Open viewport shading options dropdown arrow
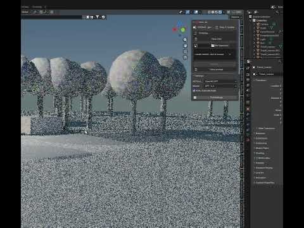The image size is (304, 228). pyautogui.click(x=224, y=12)
